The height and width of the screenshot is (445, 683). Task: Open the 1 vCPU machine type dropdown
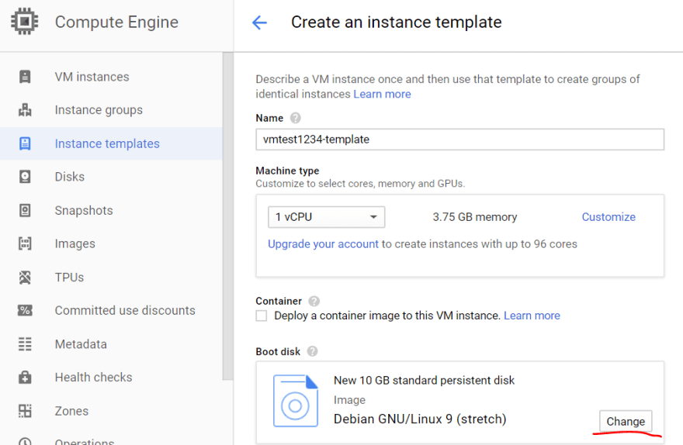click(x=326, y=216)
